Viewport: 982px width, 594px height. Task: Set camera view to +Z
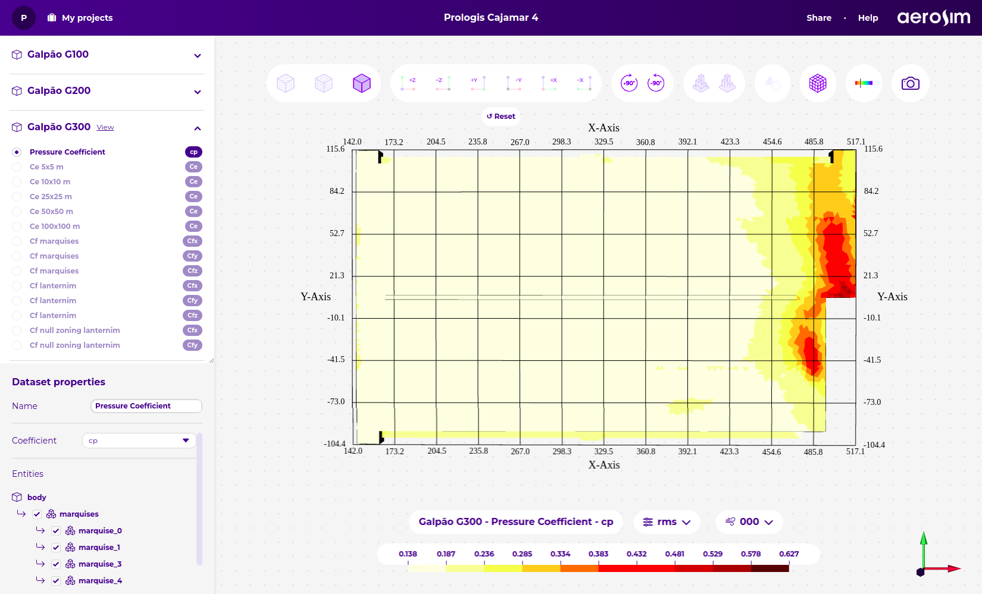tap(408, 83)
